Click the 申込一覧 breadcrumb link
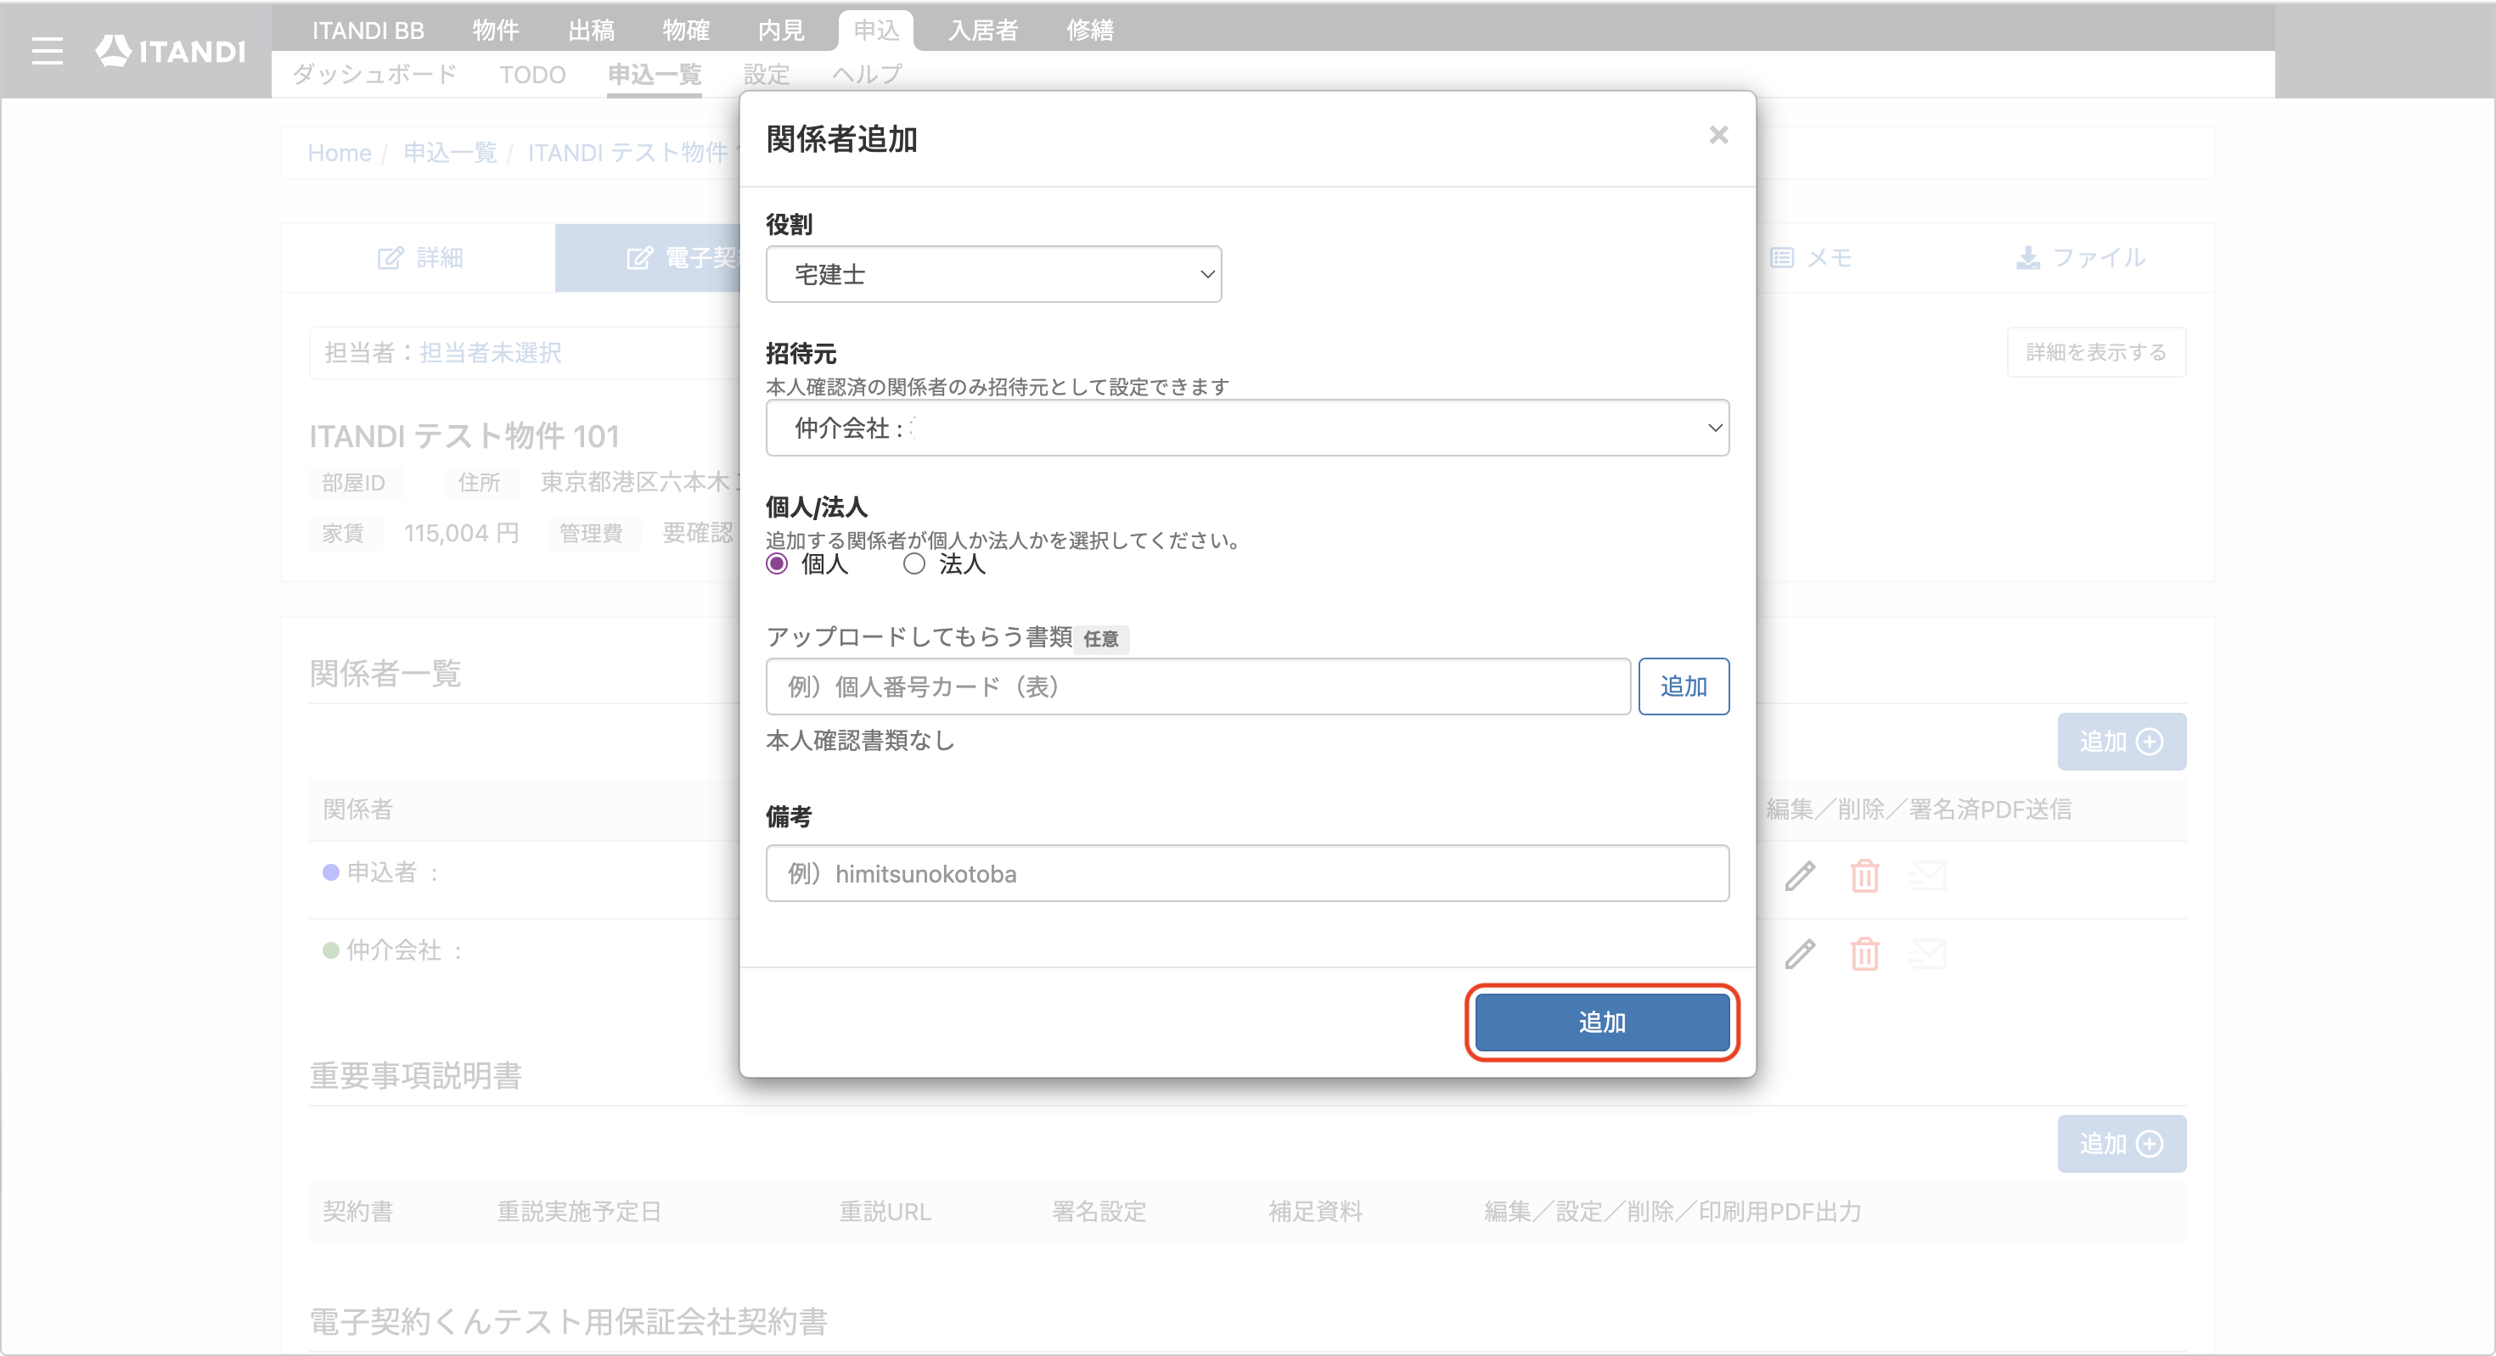The height and width of the screenshot is (1356, 2496). pos(450,153)
